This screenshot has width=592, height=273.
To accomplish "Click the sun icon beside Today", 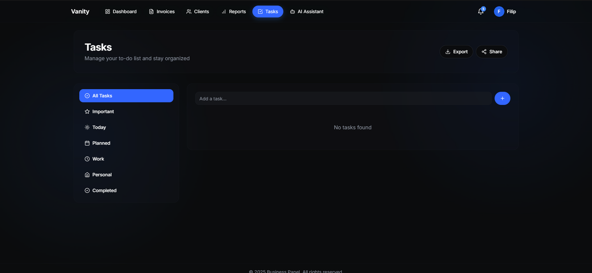I will pos(87,127).
